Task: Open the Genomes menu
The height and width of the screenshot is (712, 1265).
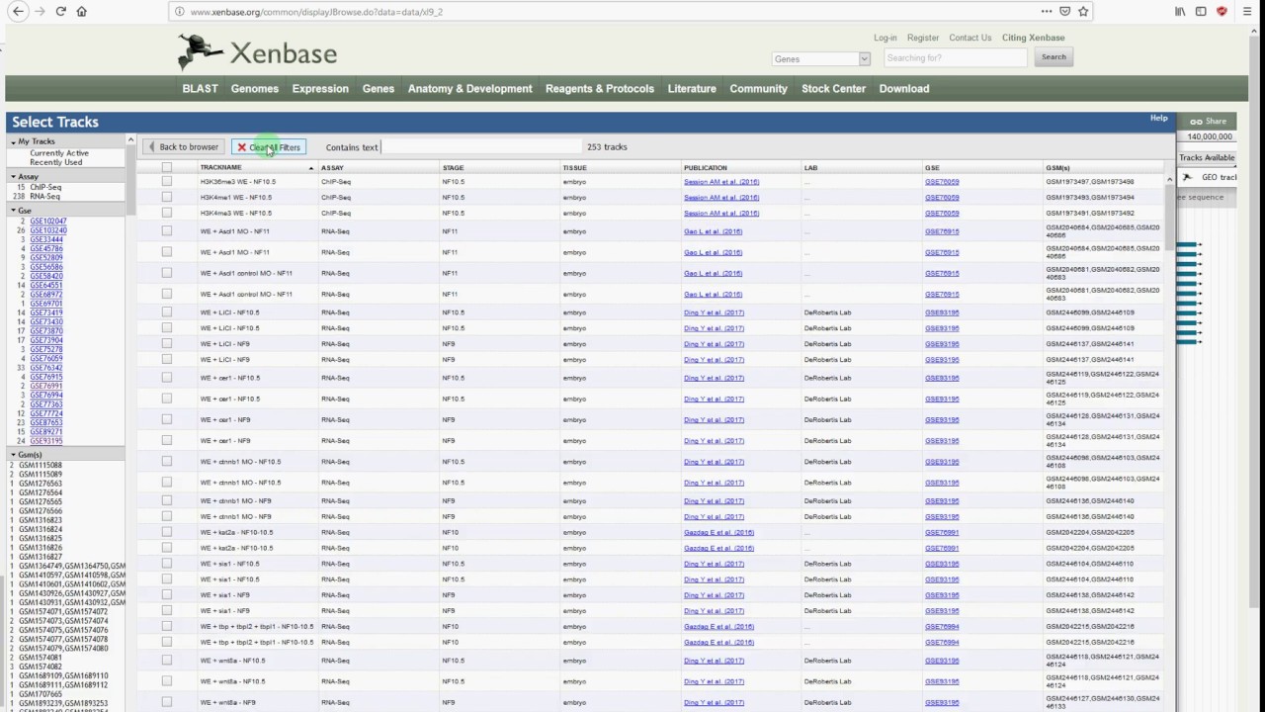Action: 255,89
